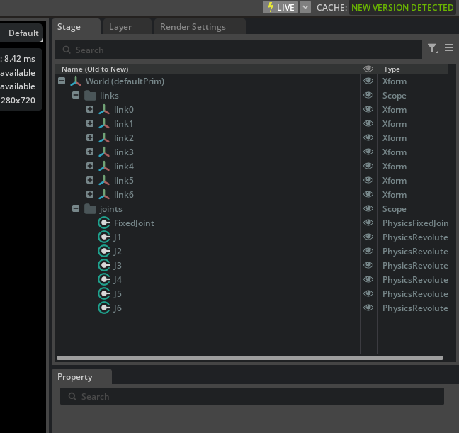The image size is (459, 433).
Task: Click the links scope folder icon
Action: click(x=90, y=96)
